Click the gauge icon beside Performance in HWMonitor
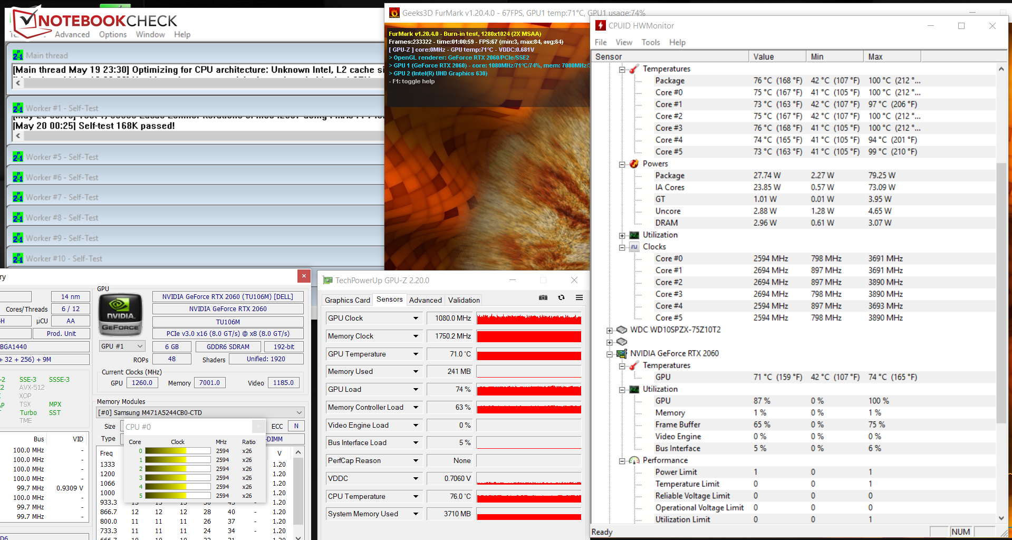Image resolution: width=1012 pixels, height=540 pixels. click(634, 460)
